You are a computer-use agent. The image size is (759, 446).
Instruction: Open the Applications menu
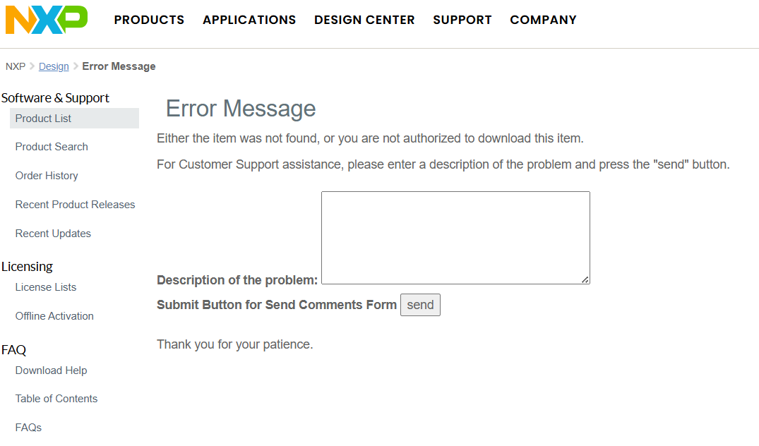pyautogui.click(x=249, y=20)
